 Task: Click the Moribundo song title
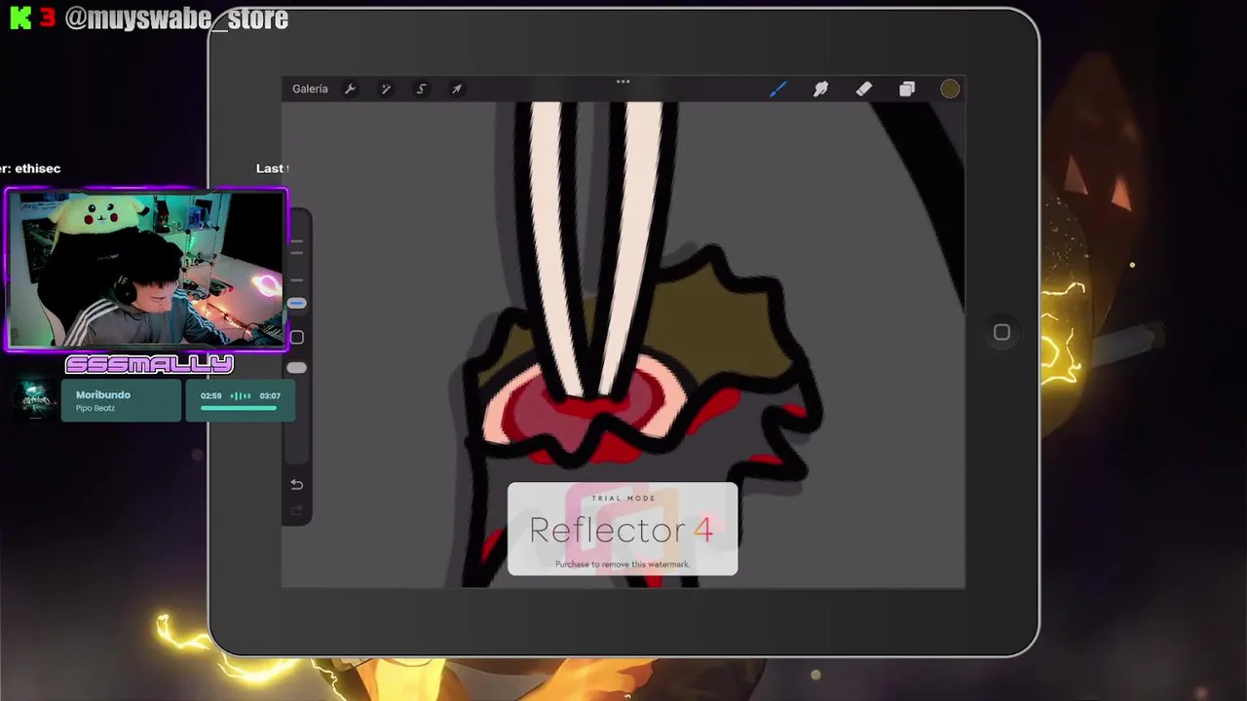pos(103,394)
